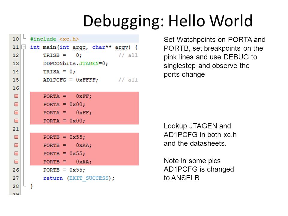
Task: Click line number 27 in the gutter
Action: click(x=16, y=178)
